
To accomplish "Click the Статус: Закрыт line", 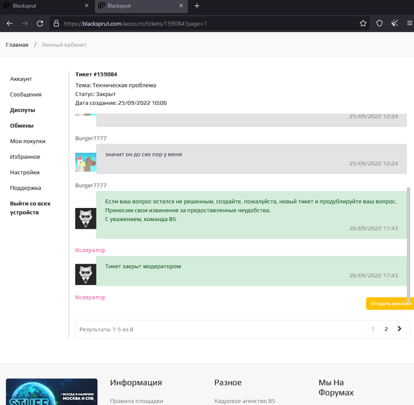I will [x=95, y=94].
